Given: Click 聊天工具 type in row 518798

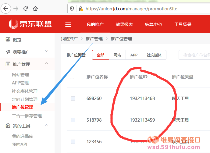Looking at the screenshot, I should point(180,120).
